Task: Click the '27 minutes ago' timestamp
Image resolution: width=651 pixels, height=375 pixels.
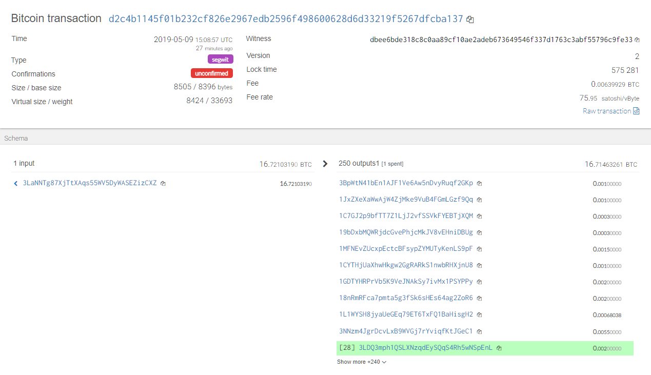Action: pyautogui.click(x=214, y=48)
